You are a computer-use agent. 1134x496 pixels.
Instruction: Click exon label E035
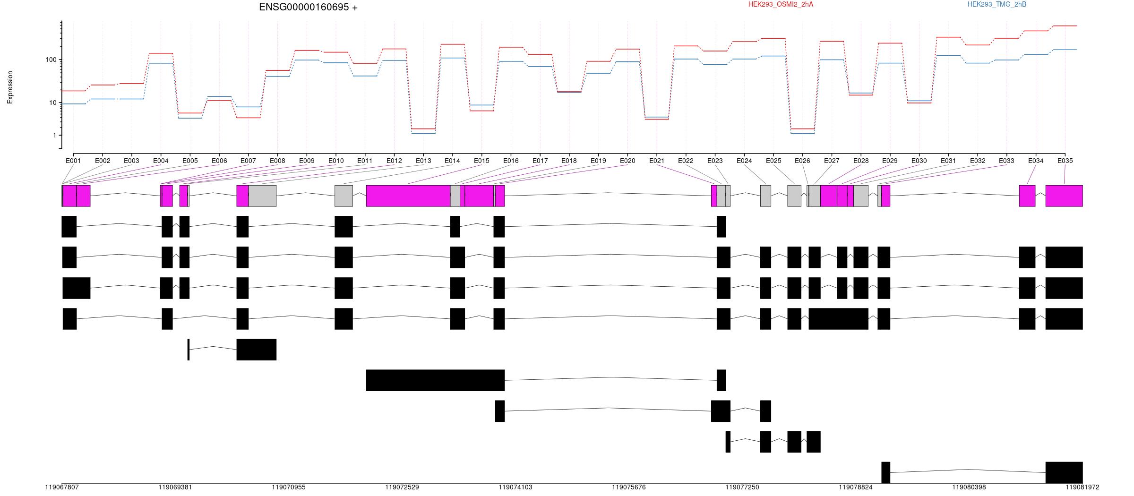[1065, 161]
